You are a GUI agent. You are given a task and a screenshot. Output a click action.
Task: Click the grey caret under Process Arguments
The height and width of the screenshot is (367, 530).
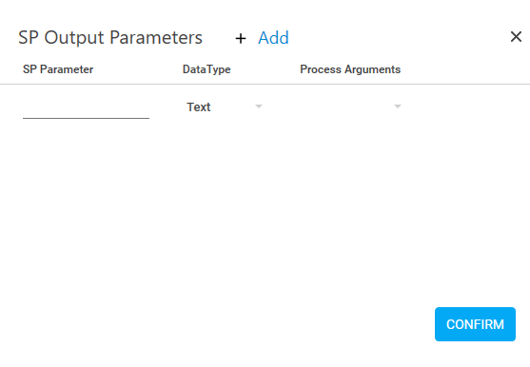pos(398,106)
